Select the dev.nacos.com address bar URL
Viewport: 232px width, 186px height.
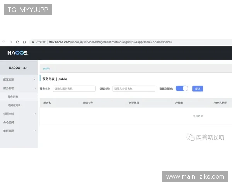[x=111, y=42]
